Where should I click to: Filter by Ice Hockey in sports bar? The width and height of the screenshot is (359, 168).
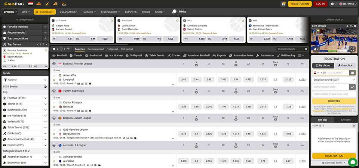[114, 56]
